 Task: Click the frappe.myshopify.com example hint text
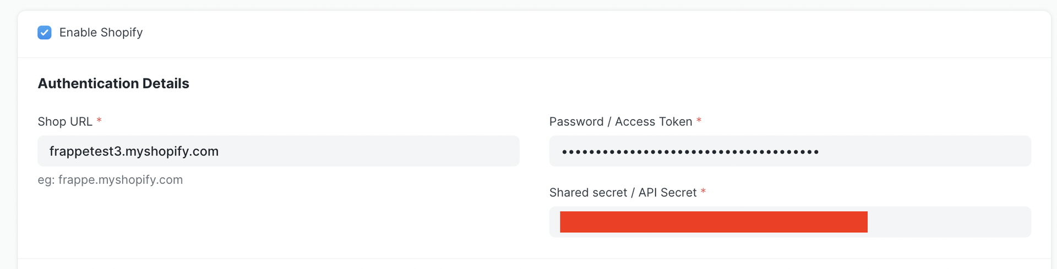coord(110,180)
